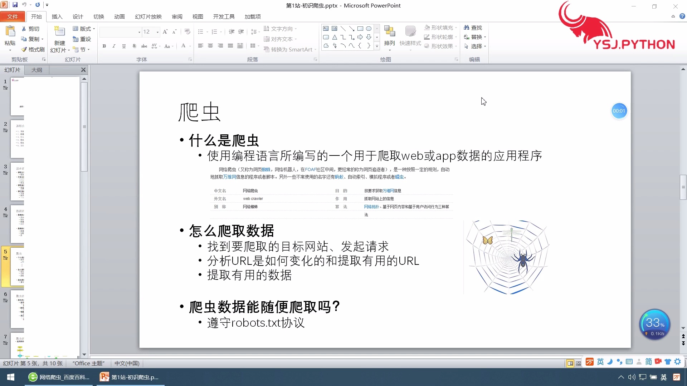687x386 pixels.
Task: Click the 万维网 hyperlink in slide text
Action: 230,177
